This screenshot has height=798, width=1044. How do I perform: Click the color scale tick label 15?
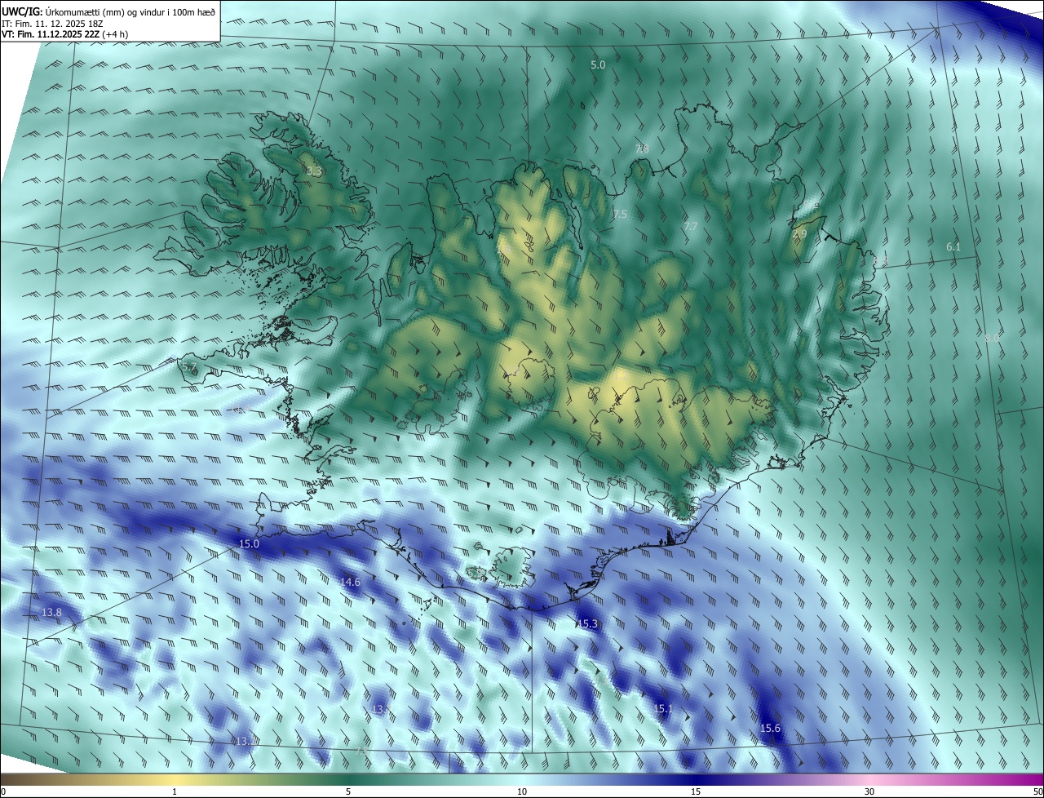696,791
